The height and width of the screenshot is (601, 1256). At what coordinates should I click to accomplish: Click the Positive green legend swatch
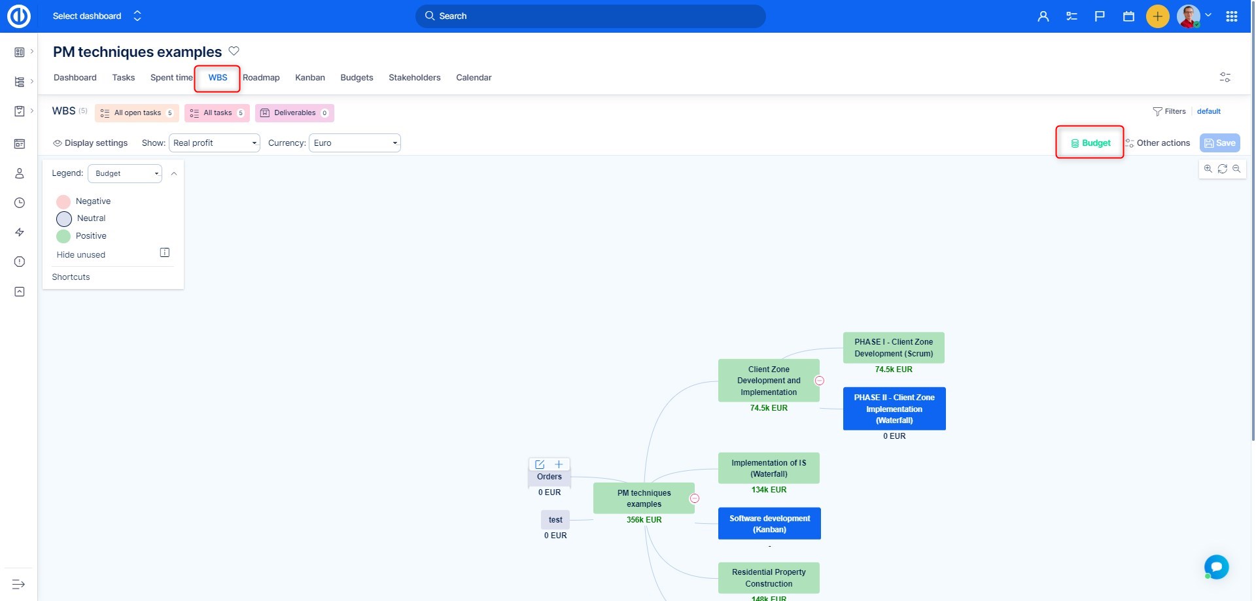63,236
